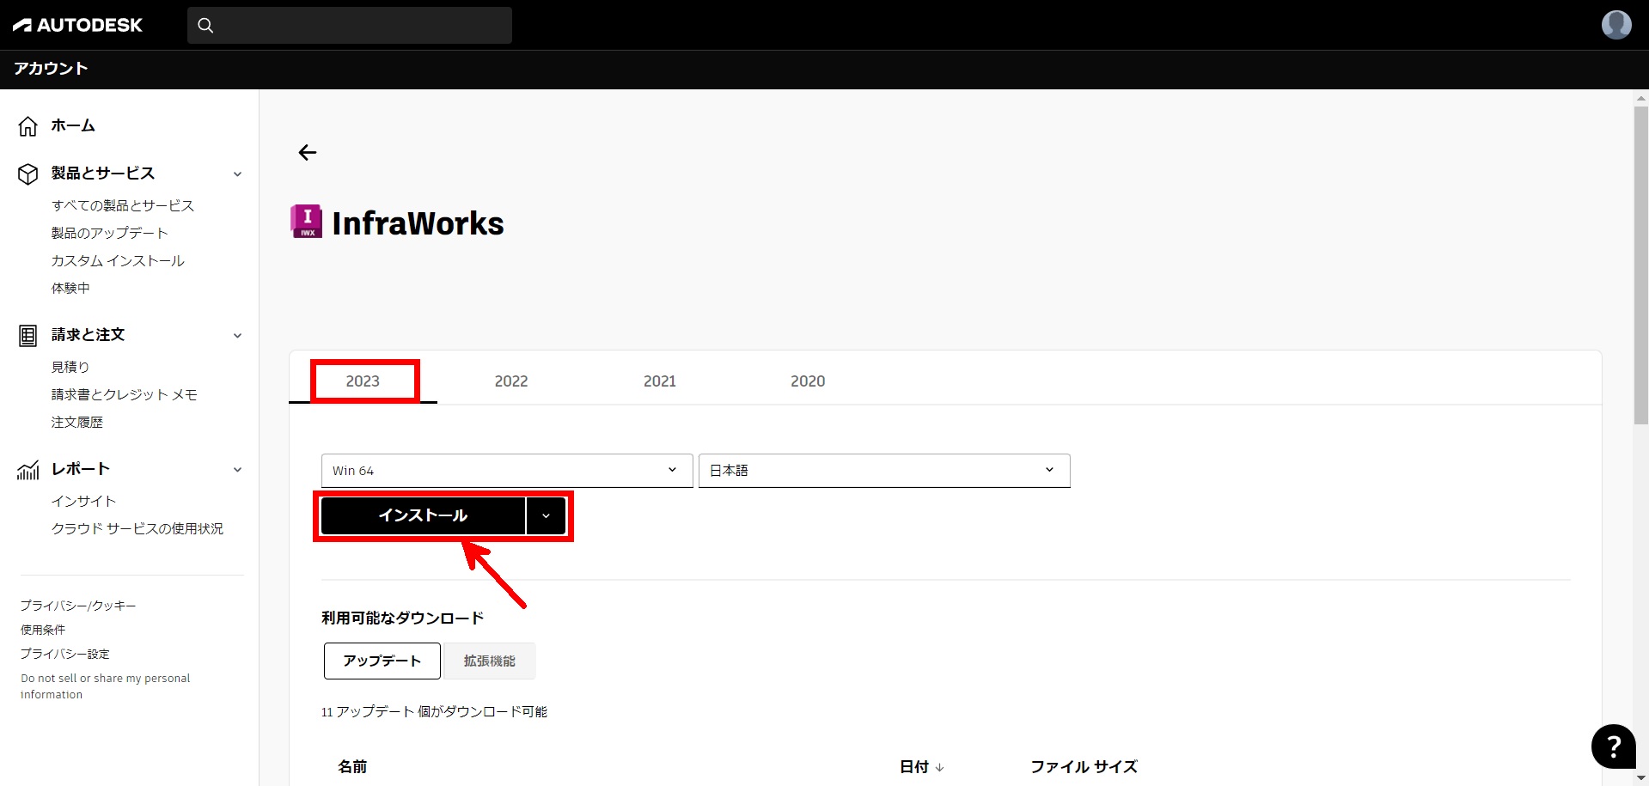Open the 日本語 language dropdown

tap(884, 471)
